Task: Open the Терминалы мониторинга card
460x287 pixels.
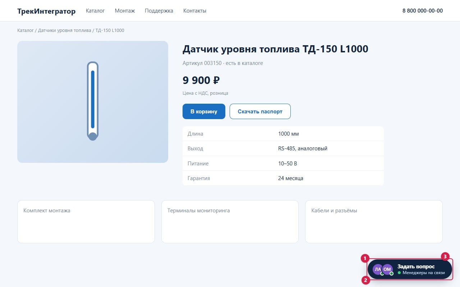Action: (230, 222)
